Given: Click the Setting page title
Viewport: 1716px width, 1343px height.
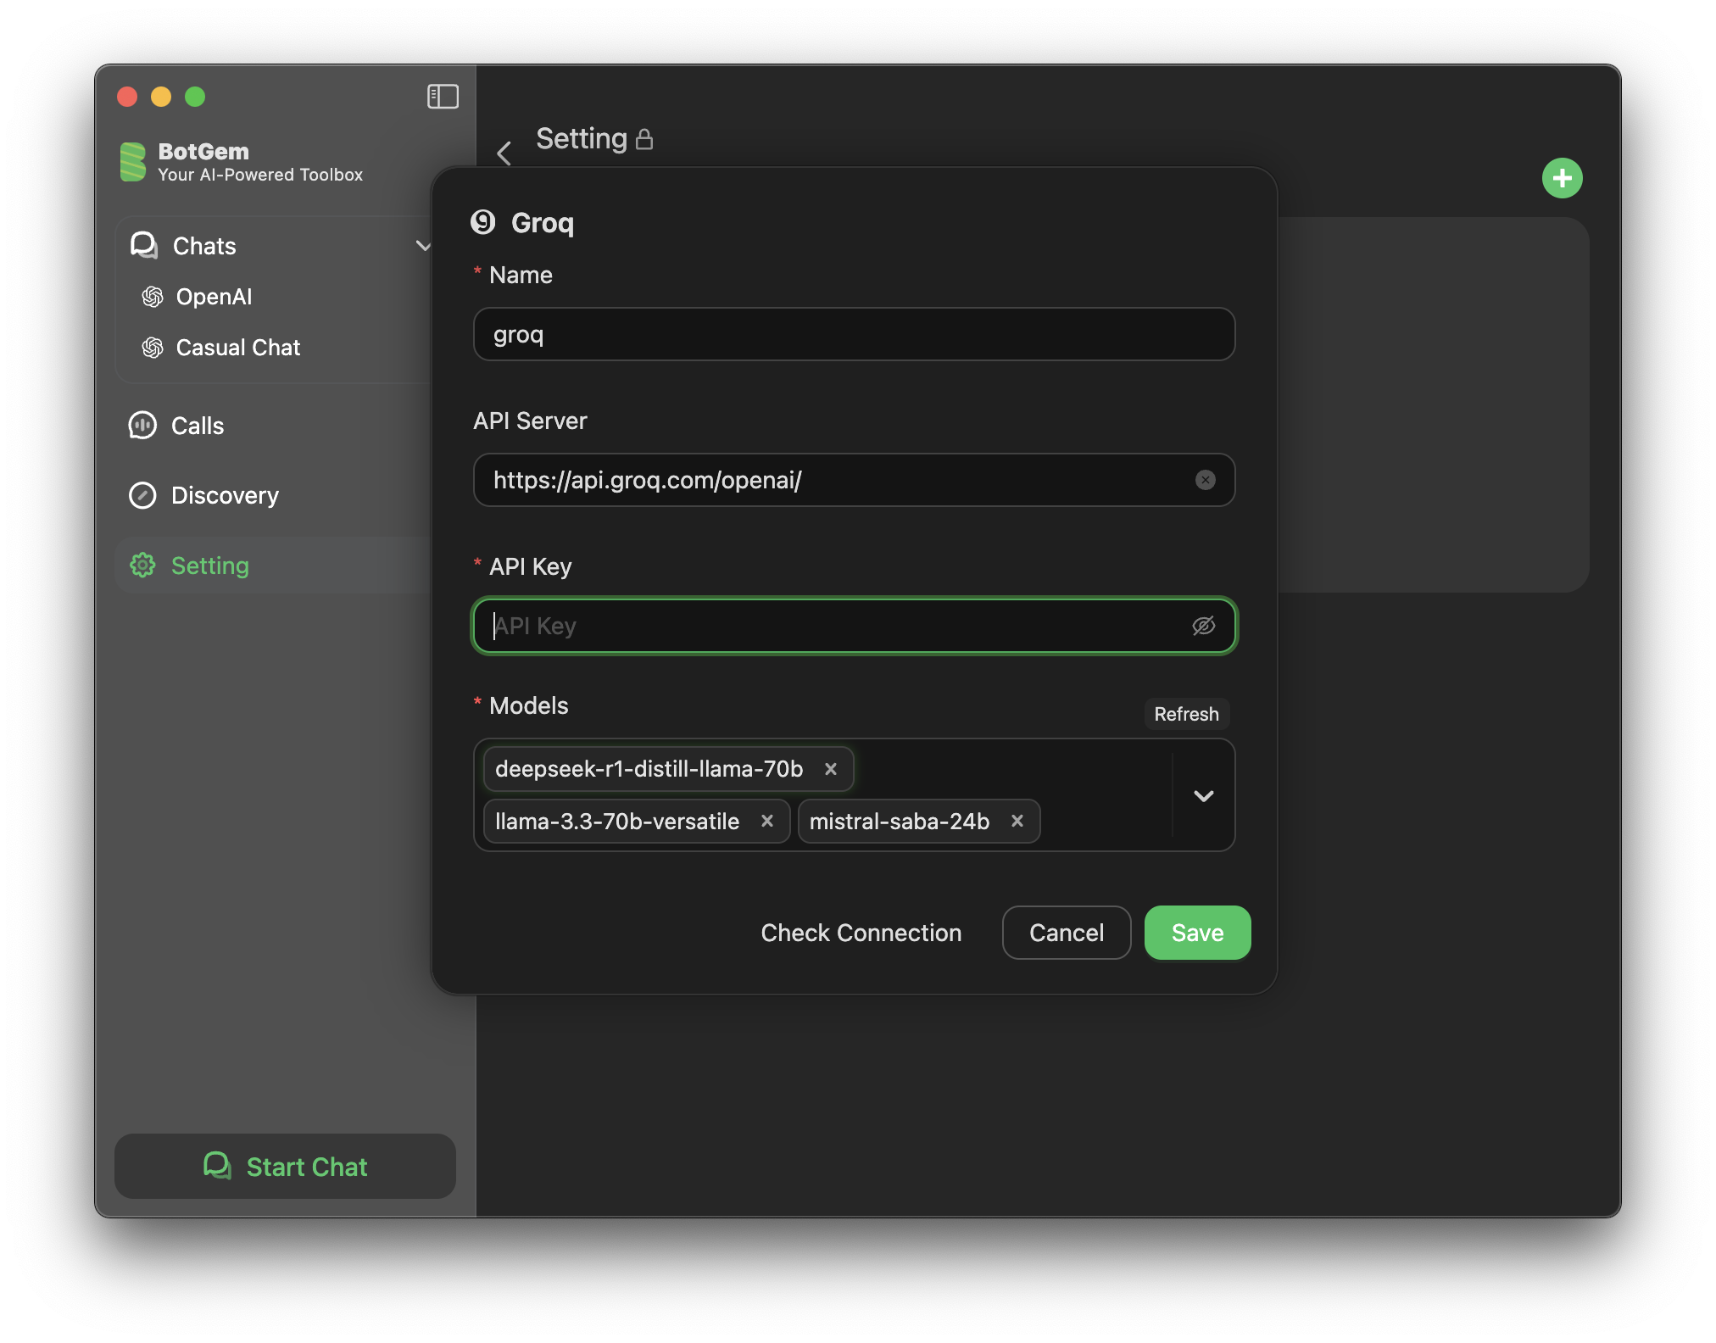Looking at the screenshot, I should pos(582,138).
